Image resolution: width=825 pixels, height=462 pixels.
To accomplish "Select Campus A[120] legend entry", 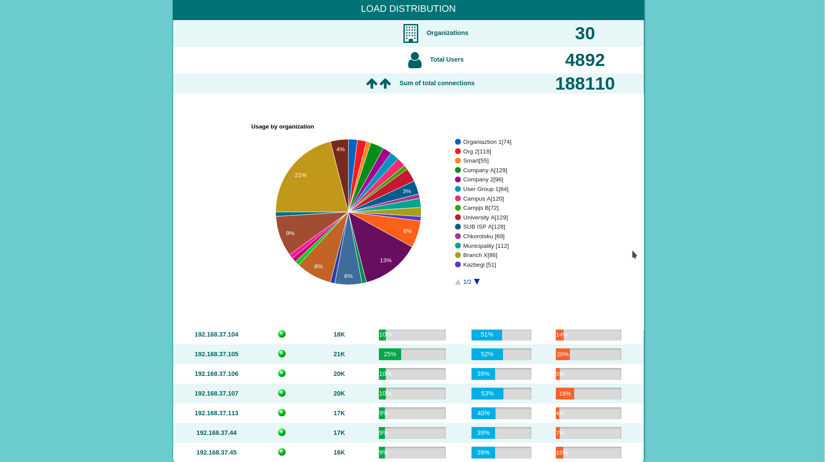I will 479,199.
